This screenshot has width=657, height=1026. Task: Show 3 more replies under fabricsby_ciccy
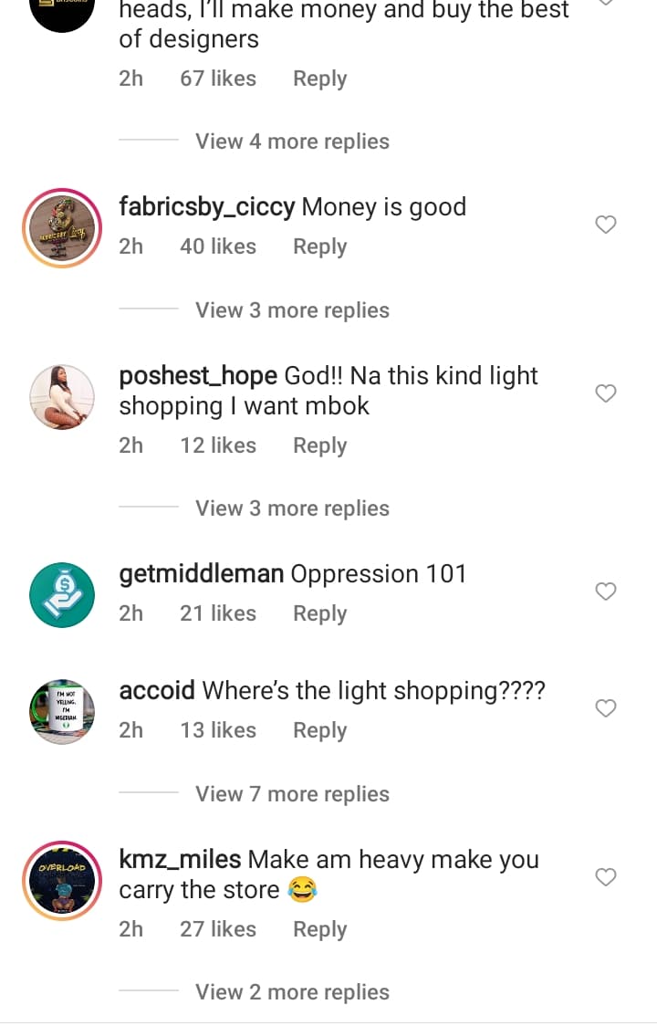point(292,310)
